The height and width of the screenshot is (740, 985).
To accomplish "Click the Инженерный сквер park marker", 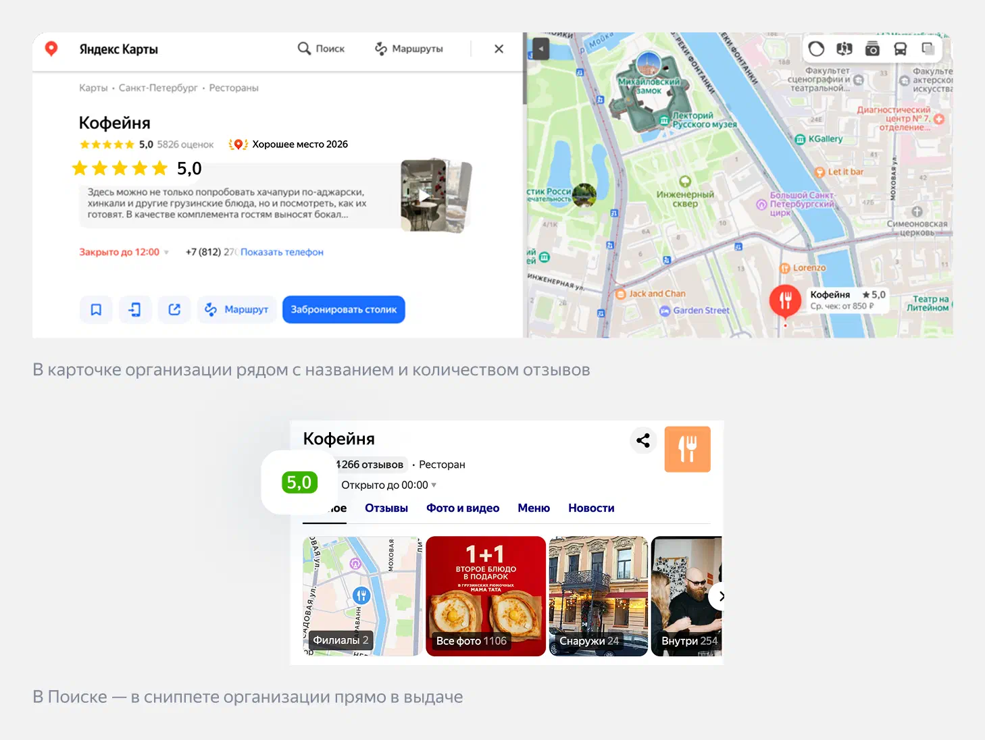I will point(685,181).
